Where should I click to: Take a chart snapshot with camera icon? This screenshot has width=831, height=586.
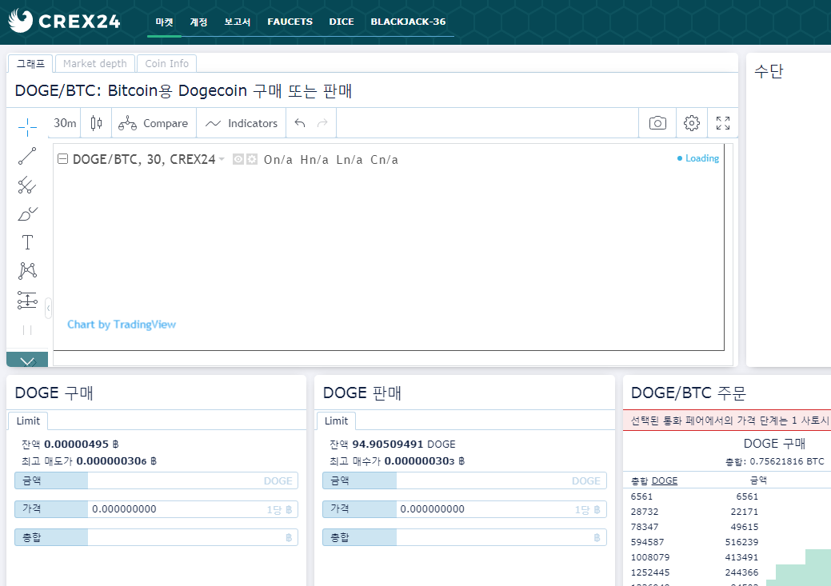pos(657,123)
